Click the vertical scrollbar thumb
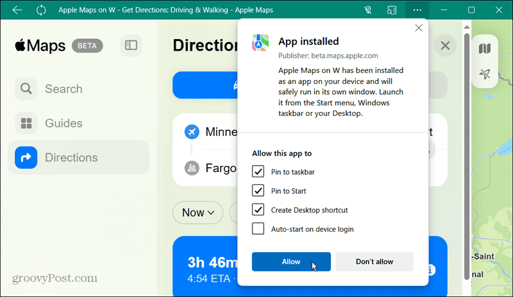This screenshot has height=297, width=513. [x=467, y=156]
